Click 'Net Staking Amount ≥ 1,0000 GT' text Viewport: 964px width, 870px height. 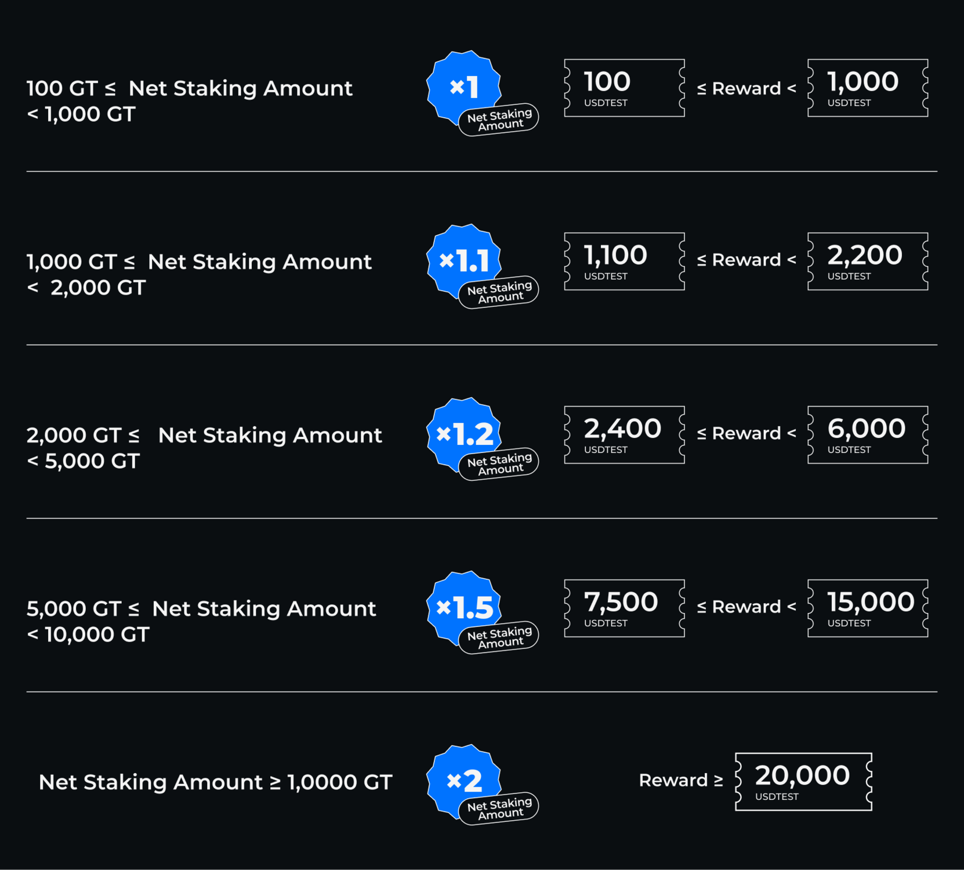tap(215, 782)
